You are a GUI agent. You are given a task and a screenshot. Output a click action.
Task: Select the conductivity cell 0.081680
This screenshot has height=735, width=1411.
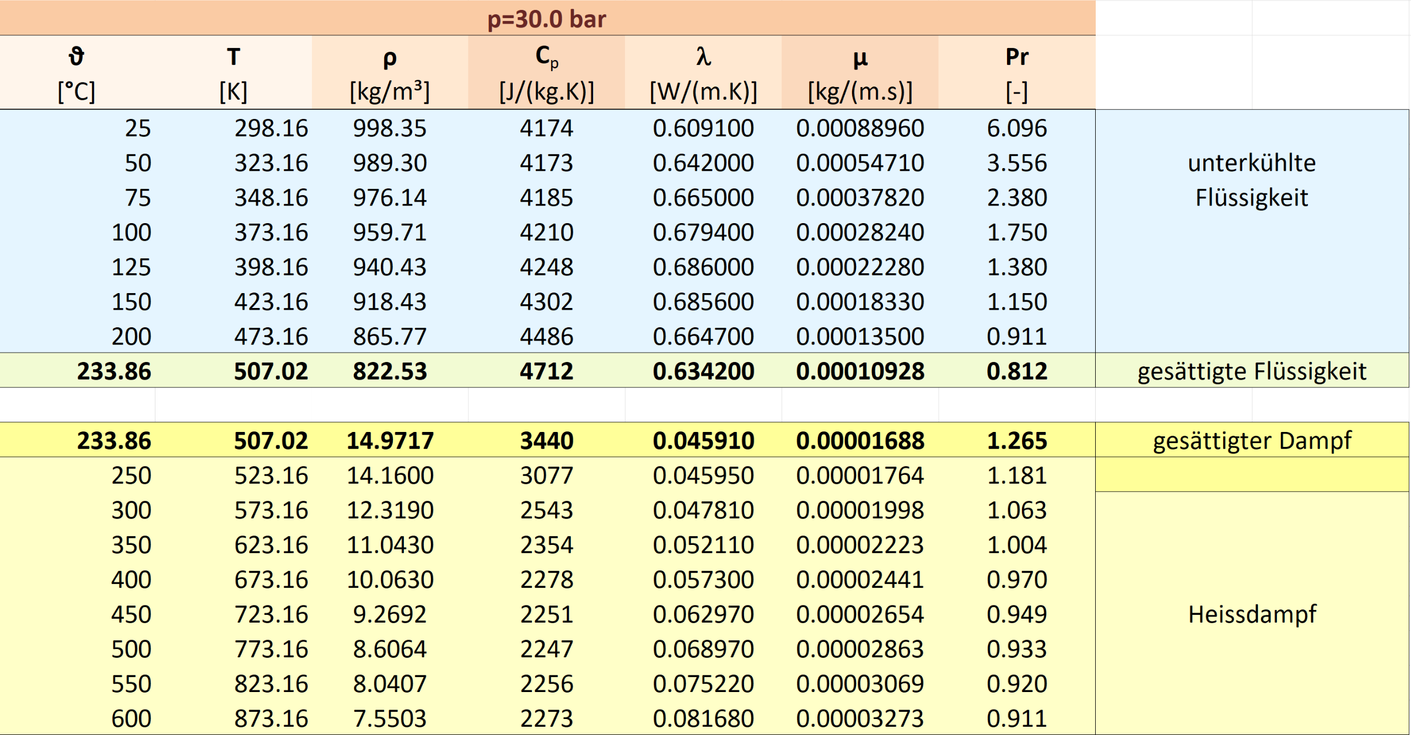[703, 718]
